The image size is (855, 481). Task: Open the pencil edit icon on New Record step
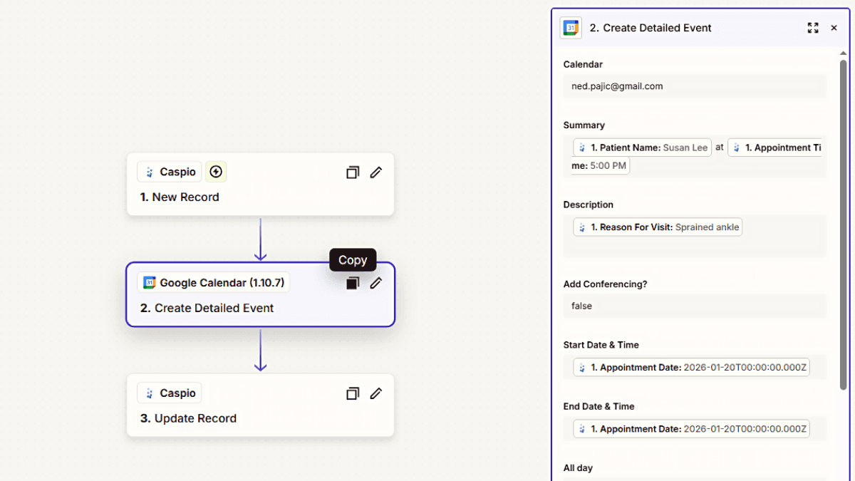[x=376, y=172]
